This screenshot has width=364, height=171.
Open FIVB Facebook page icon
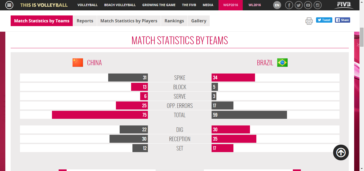point(289,5)
